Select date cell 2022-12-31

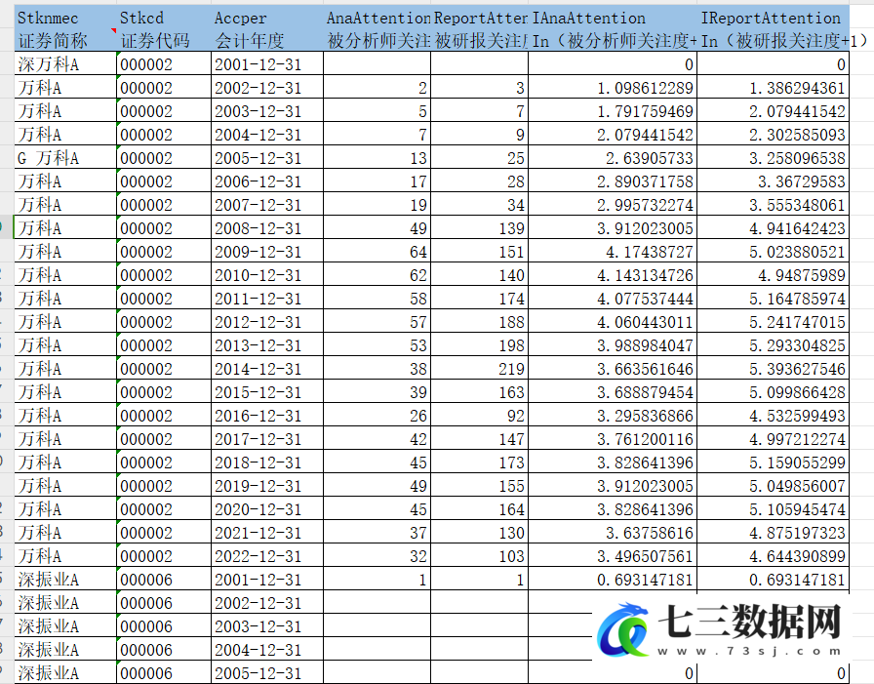267,556
